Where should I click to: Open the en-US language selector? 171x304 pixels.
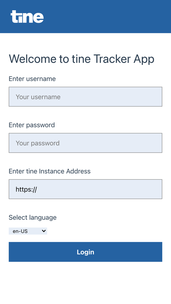[x=28, y=231]
